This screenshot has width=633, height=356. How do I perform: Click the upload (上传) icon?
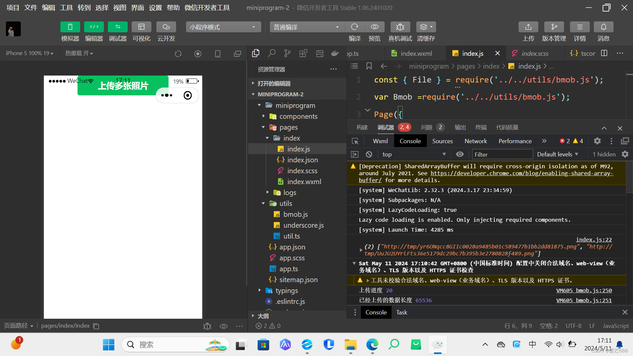pyautogui.click(x=528, y=27)
